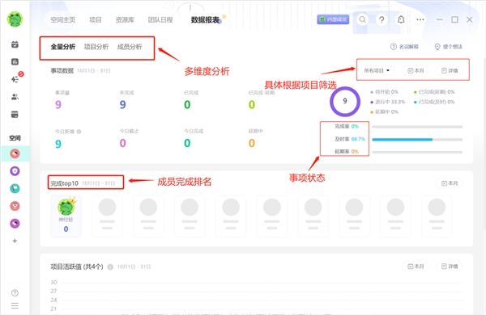
Task: Open the tasks icon with red badge
Action: tap(15, 79)
